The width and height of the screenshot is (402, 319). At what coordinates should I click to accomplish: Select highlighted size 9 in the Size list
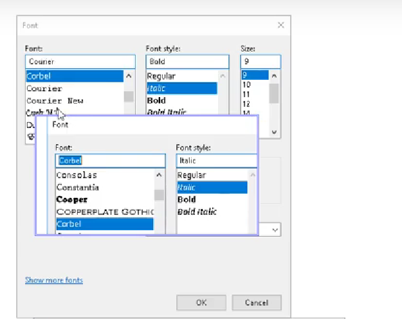click(255, 75)
